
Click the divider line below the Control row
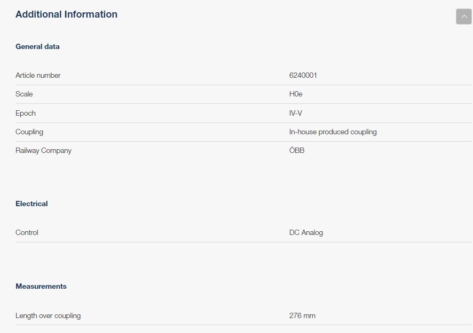tap(243, 242)
